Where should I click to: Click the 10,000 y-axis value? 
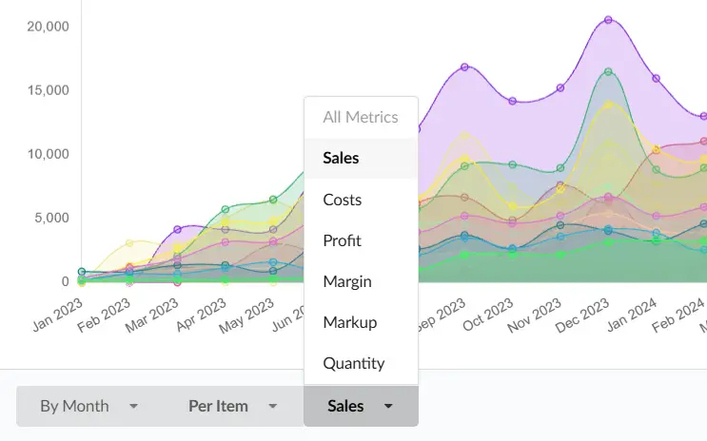(x=48, y=154)
